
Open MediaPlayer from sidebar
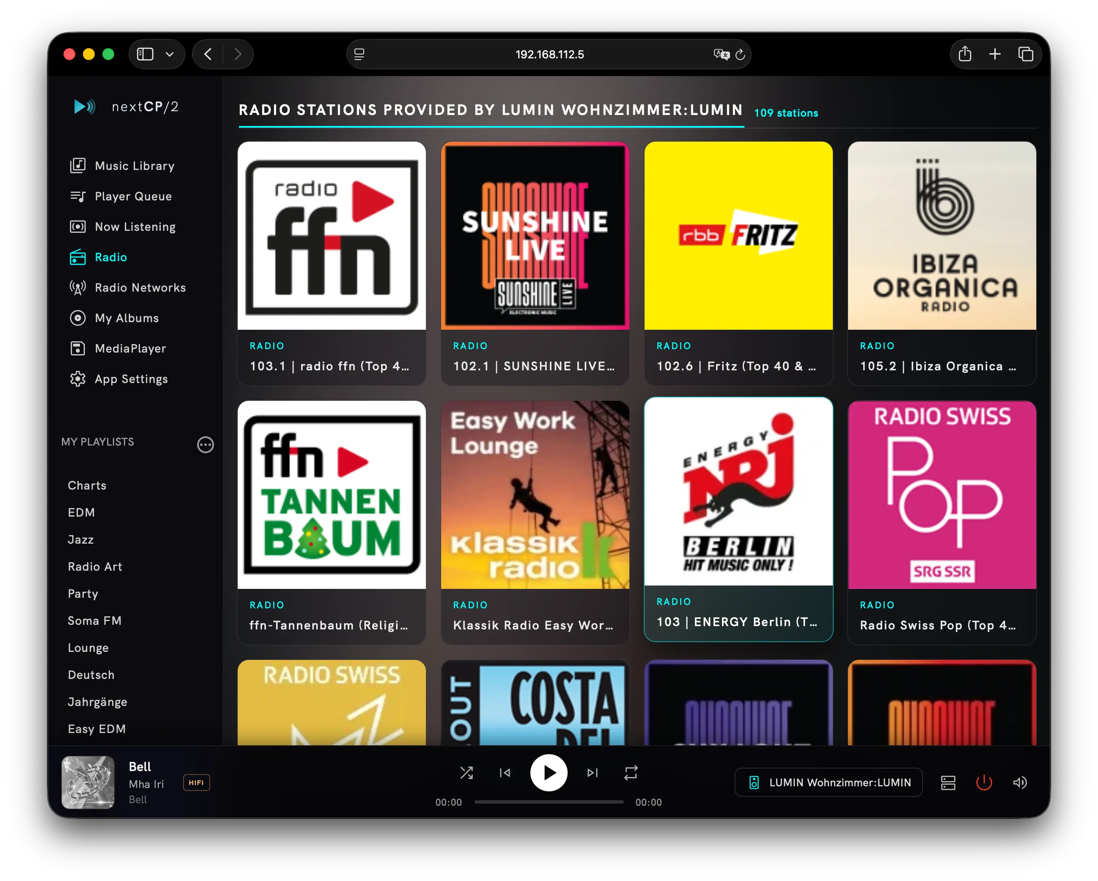pos(130,349)
